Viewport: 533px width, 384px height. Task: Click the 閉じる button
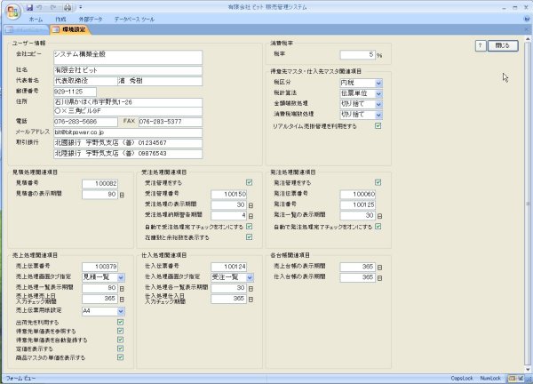coord(503,45)
